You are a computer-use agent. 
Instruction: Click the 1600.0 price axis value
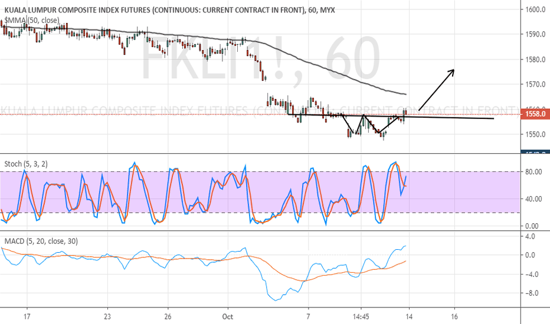535,9
